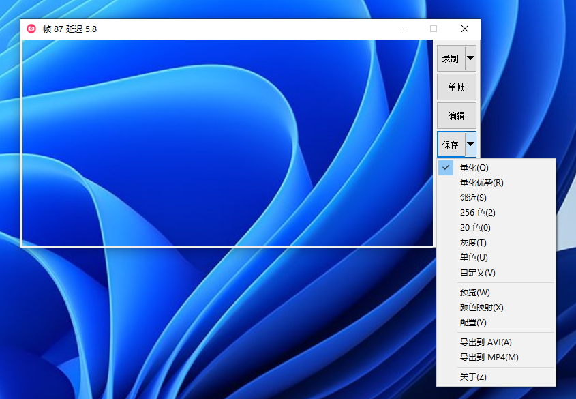Open the 编辑 edit button

tap(456, 116)
